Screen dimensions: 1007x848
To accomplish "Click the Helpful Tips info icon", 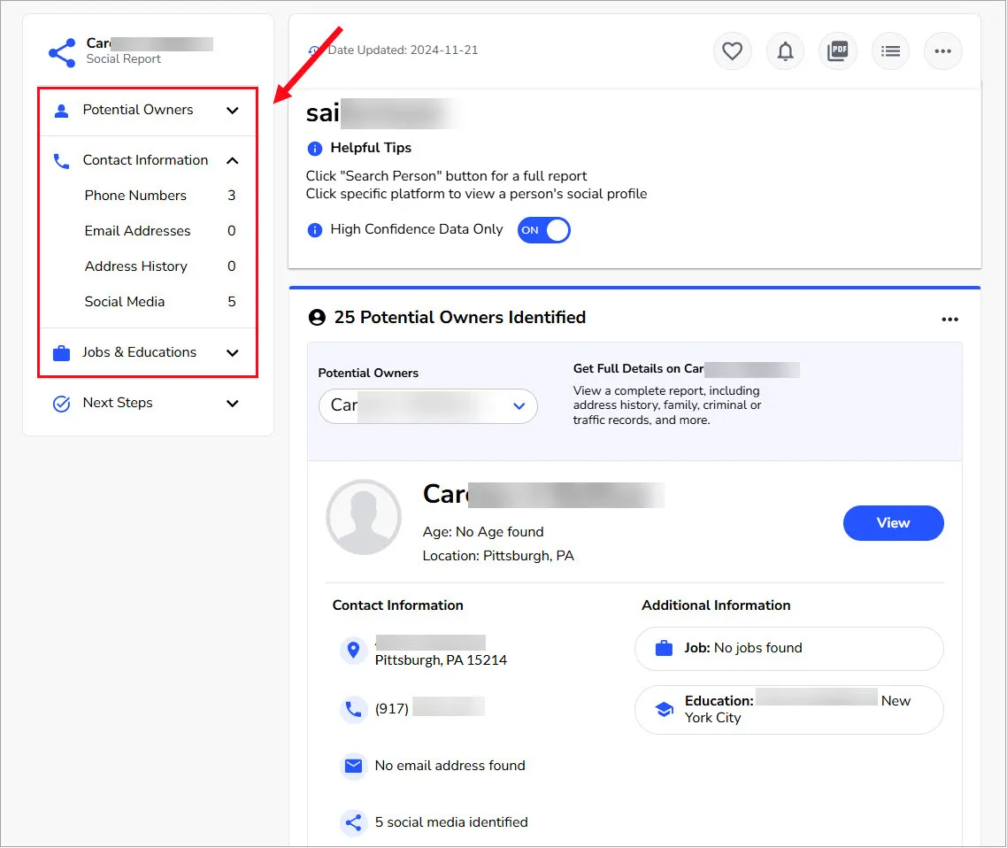I will [314, 149].
